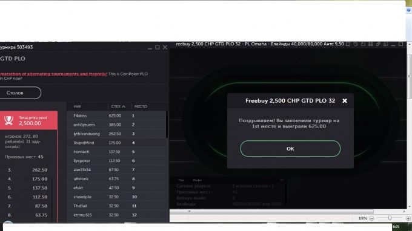Close the Freebuy congratulation popup with X
The width and height of the screenshot is (412, 231).
(x=345, y=101)
